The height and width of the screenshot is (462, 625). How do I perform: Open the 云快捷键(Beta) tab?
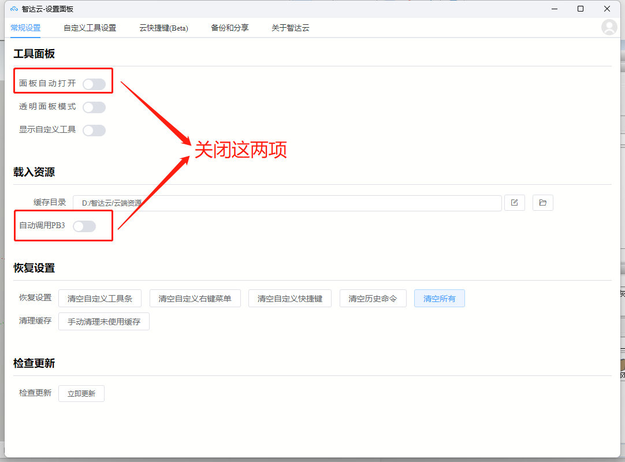coord(163,28)
